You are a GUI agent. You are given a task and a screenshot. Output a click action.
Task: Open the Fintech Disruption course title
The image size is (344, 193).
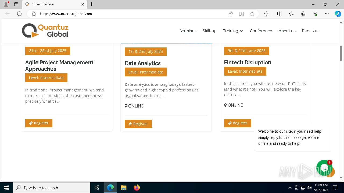pyautogui.click(x=248, y=62)
